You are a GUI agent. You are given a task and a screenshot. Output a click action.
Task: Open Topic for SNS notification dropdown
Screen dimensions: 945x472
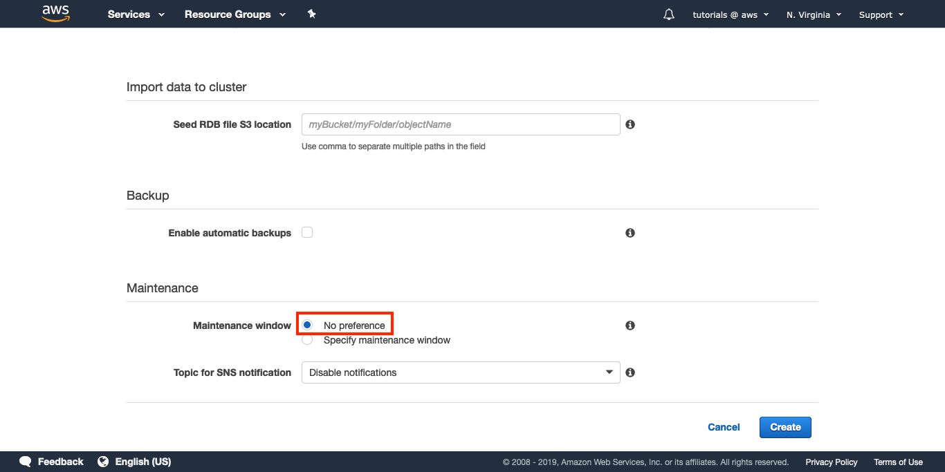(461, 372)
